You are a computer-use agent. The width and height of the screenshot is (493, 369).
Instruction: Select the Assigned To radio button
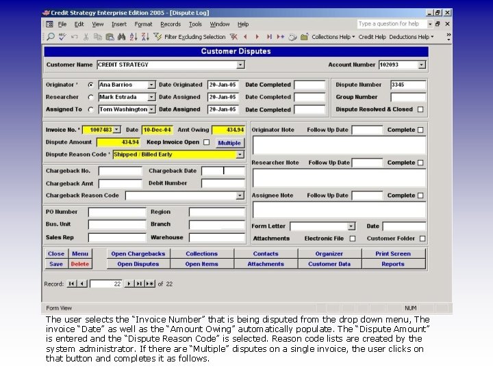pos(91,109)
